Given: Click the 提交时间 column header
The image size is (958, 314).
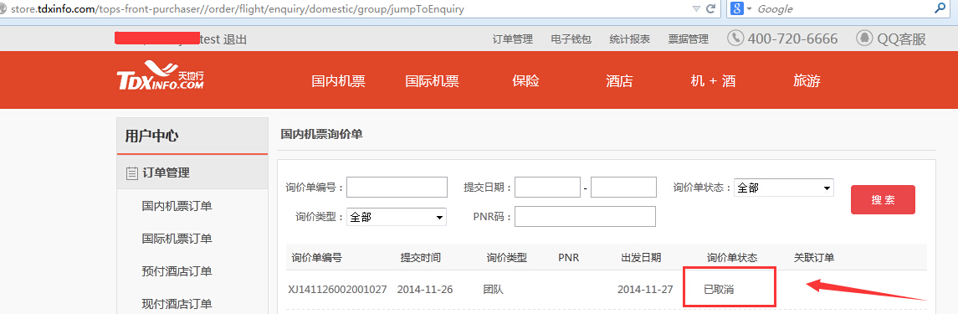Looking at the screenshot, I should pyautogui.click(x=420, y=258).
